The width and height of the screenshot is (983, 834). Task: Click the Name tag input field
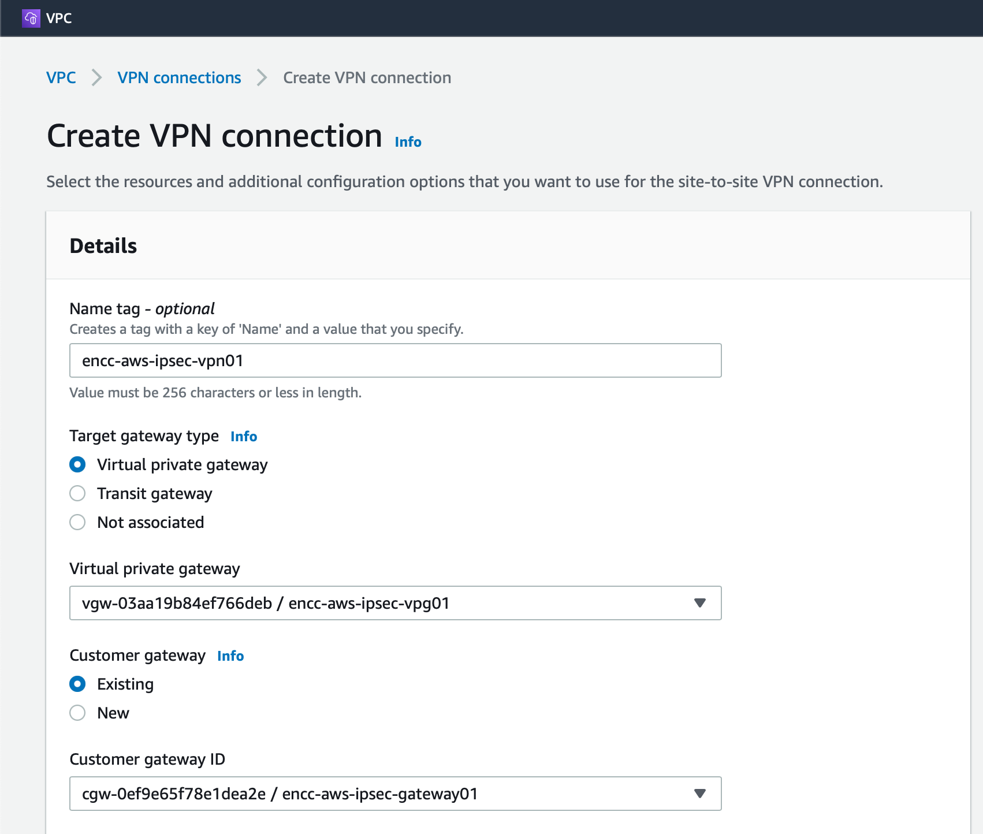[395, 360]
